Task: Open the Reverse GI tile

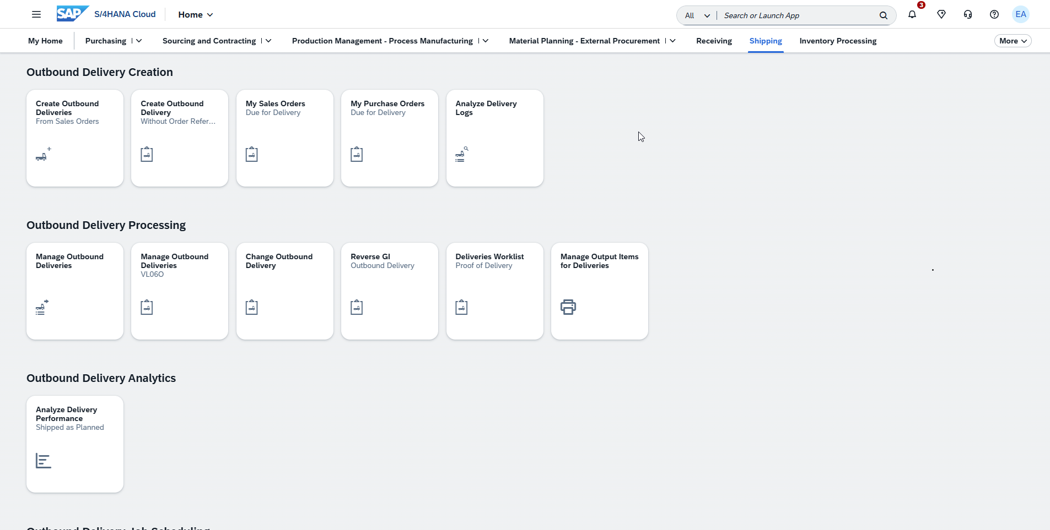Action: [x=389, y=291]
